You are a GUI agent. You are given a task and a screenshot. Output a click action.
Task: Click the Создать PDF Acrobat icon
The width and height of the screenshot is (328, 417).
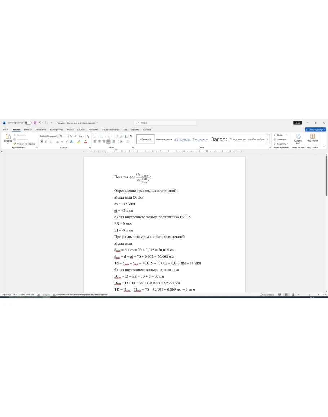(x=298, y=138)
